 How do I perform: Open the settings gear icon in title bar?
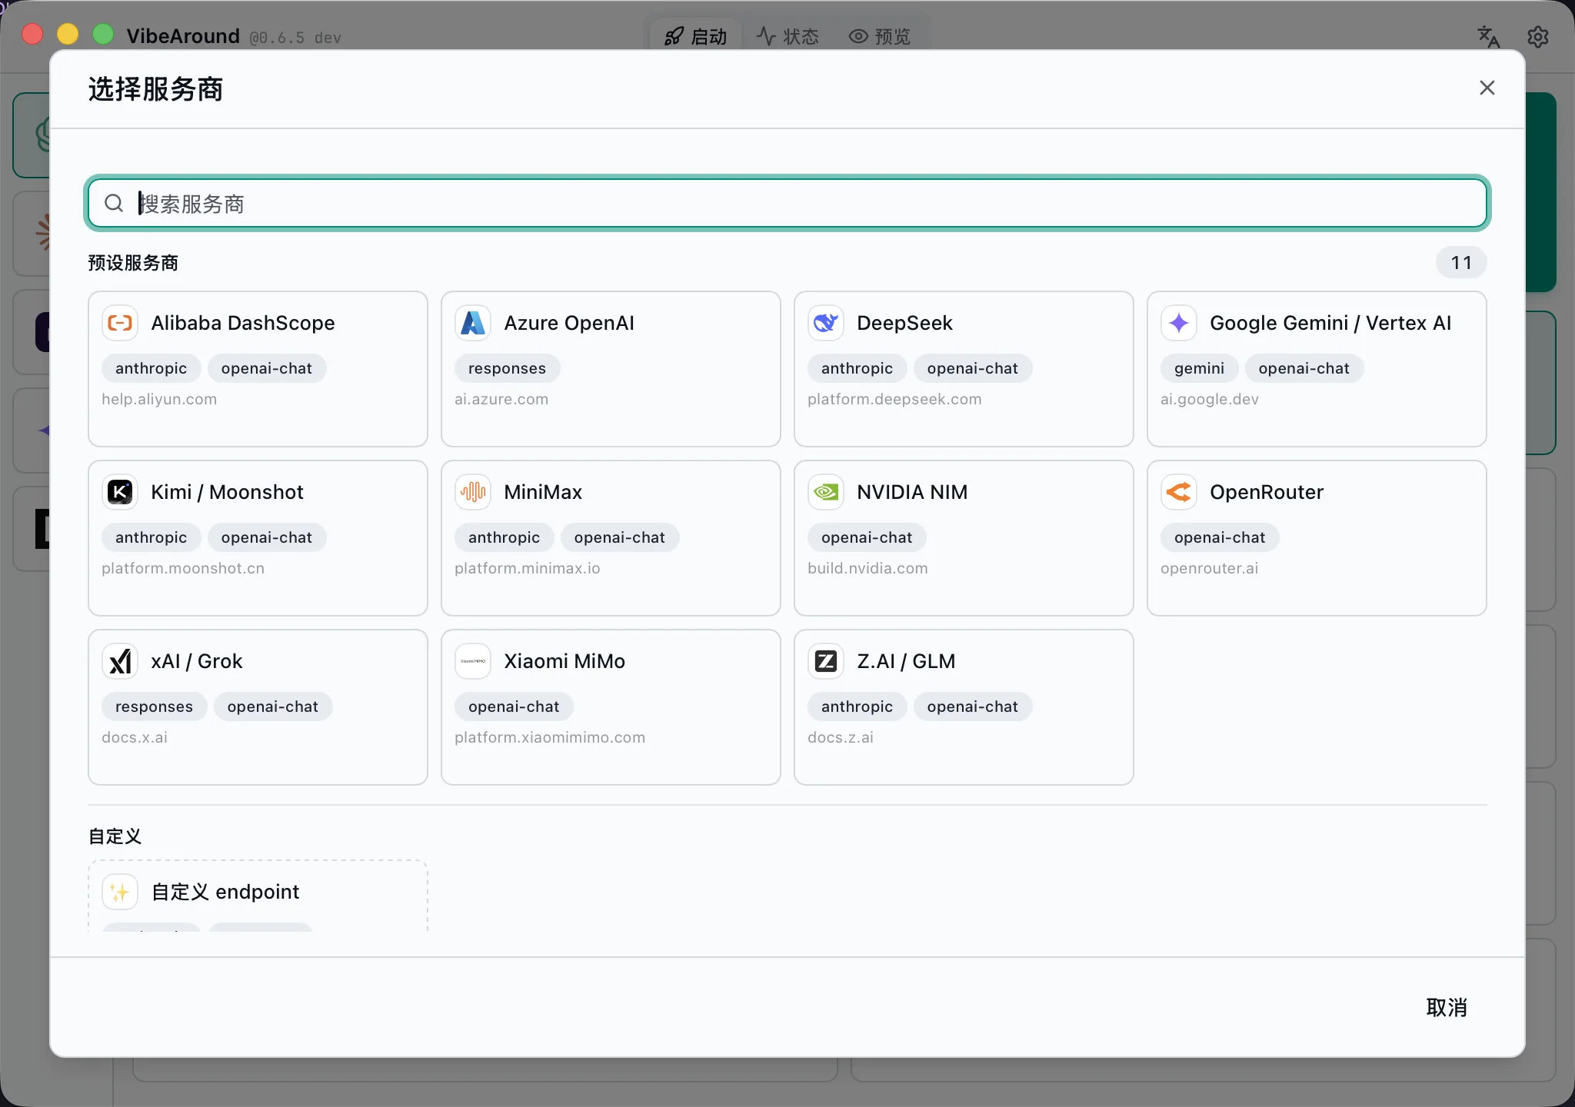point(1538,36)
